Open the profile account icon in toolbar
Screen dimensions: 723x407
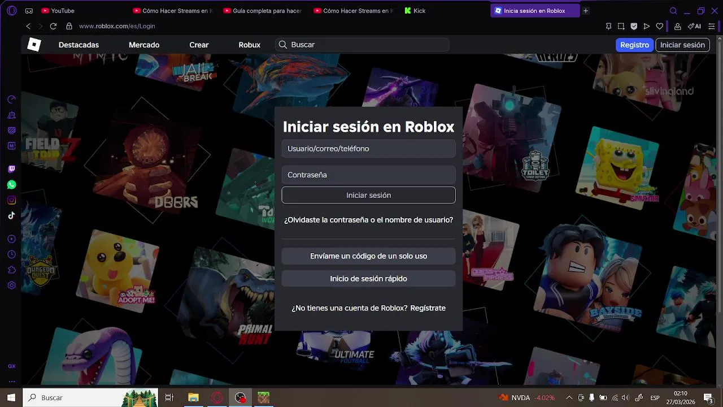(677, 26)
